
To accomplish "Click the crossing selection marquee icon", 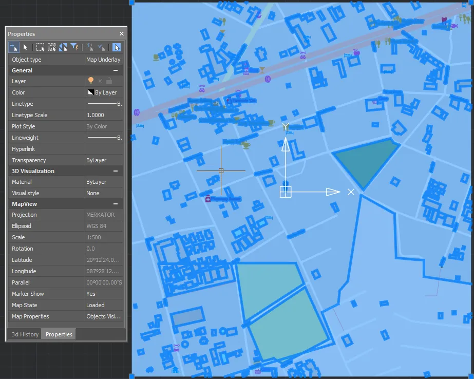I will [52, 47].
